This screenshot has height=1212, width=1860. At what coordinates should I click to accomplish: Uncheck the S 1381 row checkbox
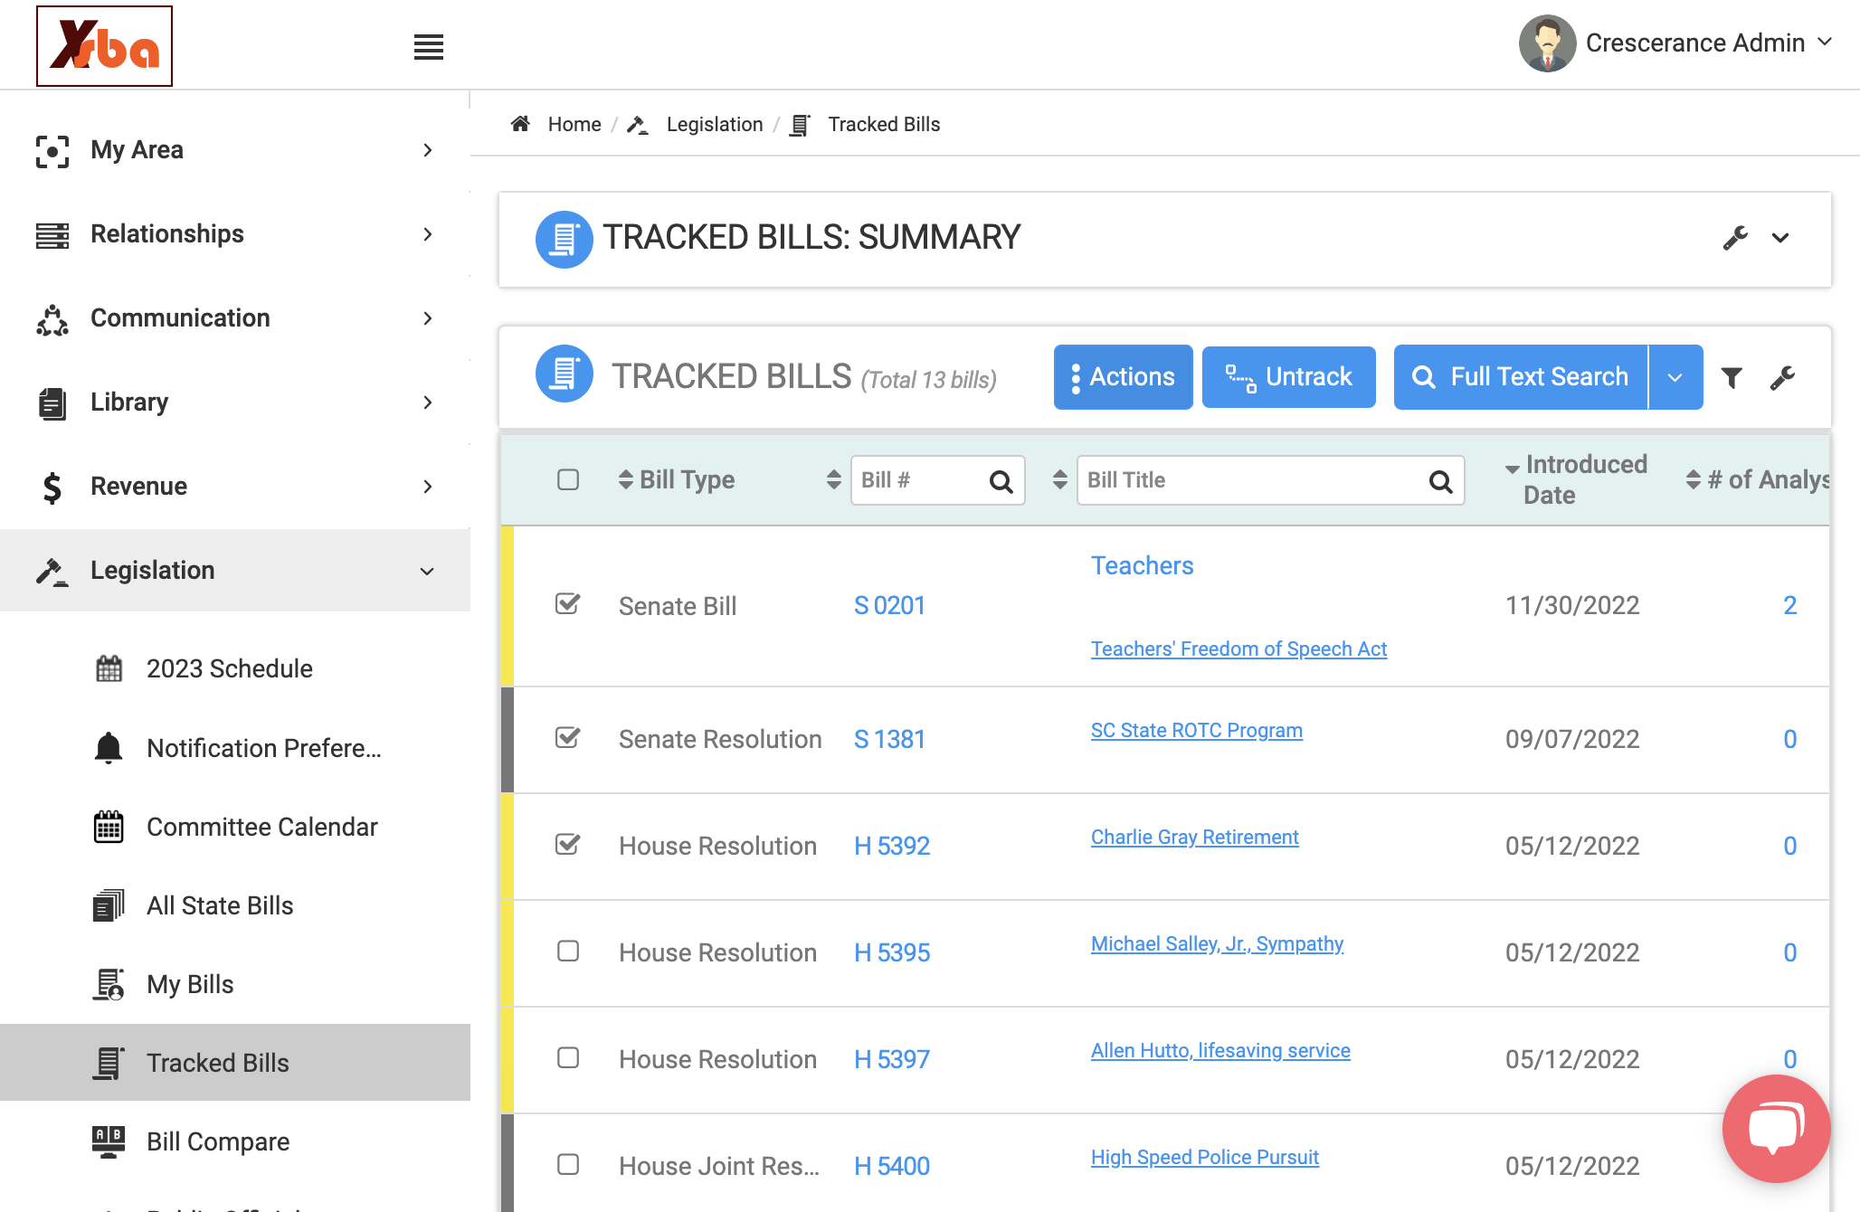click(x=568, y=737)
